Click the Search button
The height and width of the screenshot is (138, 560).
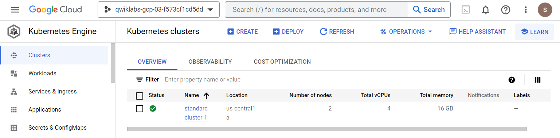click(x=429, y=10)
